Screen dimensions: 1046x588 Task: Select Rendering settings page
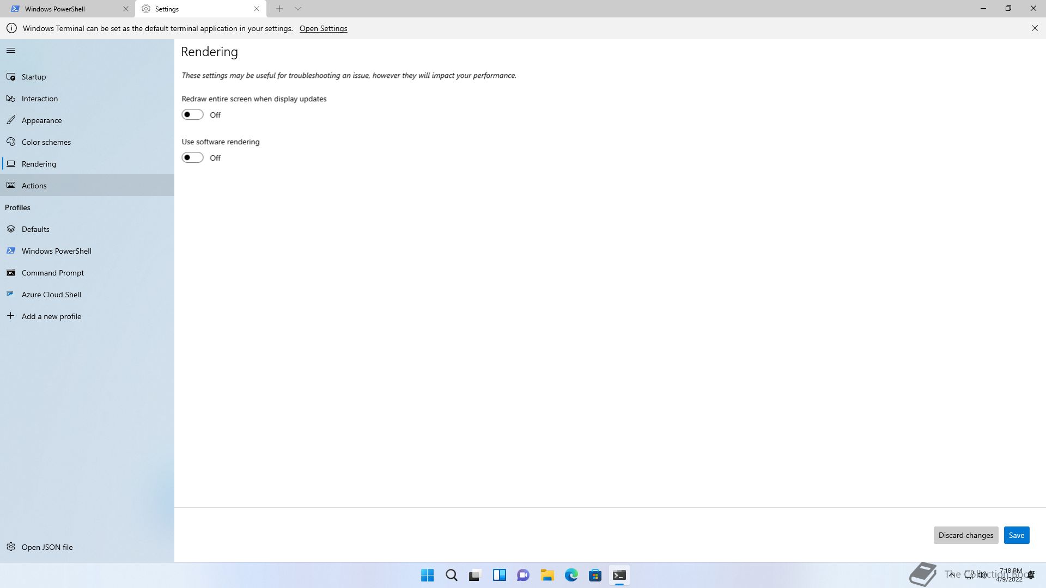click(87, 164)
